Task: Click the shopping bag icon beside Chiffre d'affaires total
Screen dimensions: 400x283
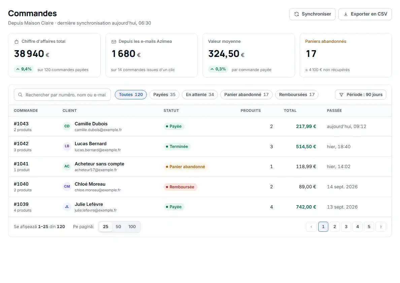Action: [16, 41]
